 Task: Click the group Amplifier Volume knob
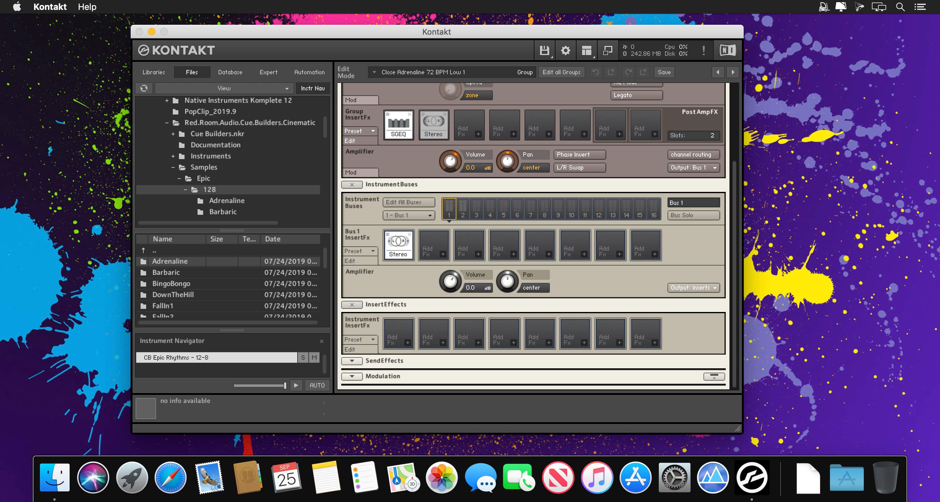pos(451,161)
